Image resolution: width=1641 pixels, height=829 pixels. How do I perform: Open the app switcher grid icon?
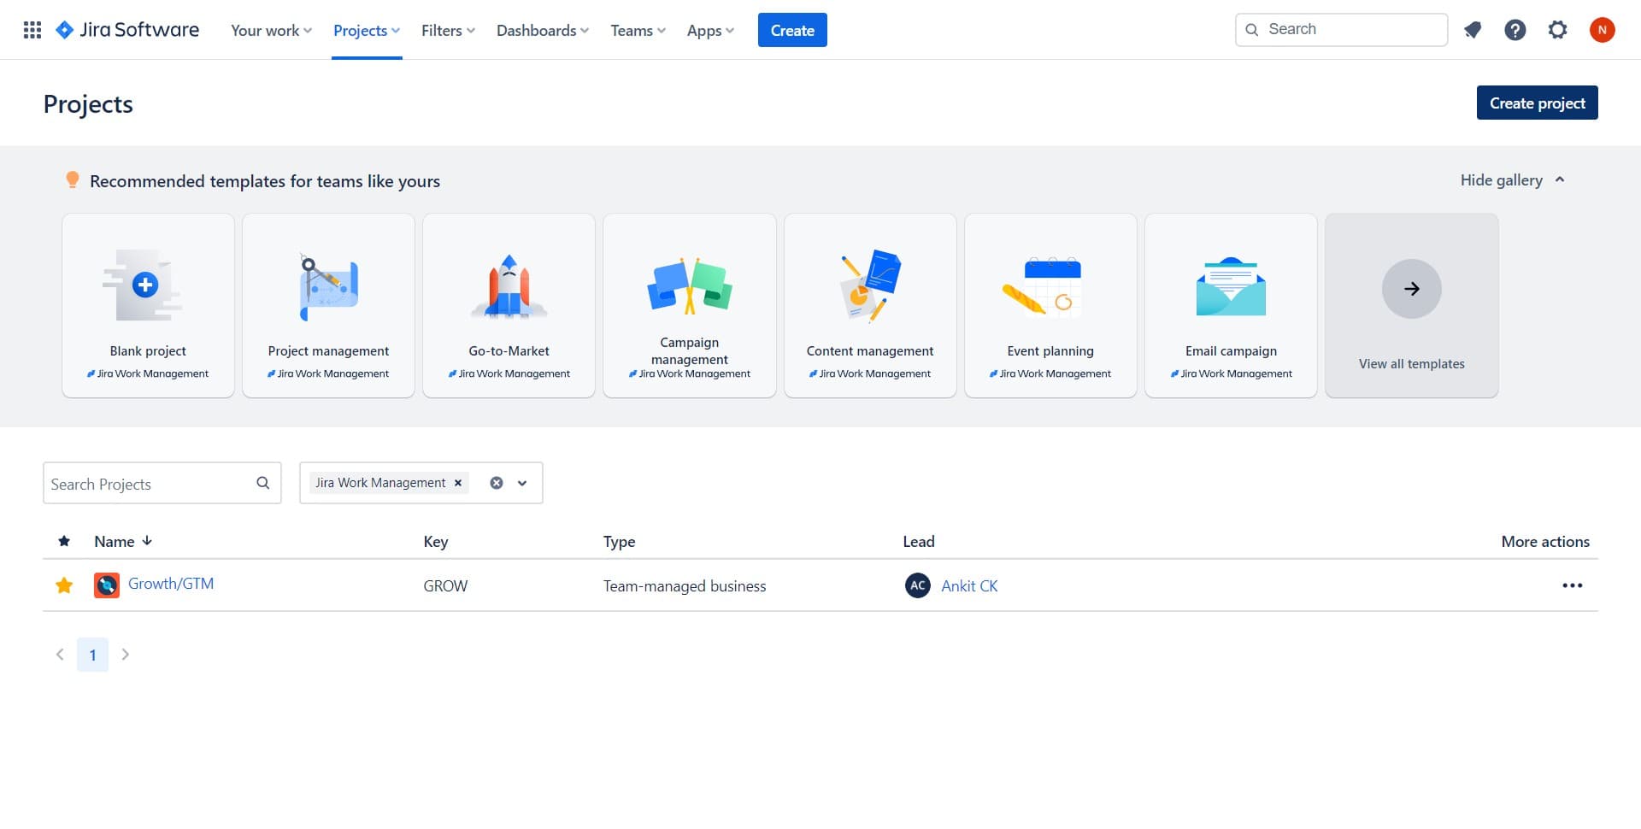tap(32, 29)
